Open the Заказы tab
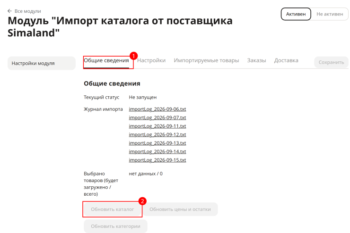The width and height of the screenshot is (350, 233). click(256, 60)
